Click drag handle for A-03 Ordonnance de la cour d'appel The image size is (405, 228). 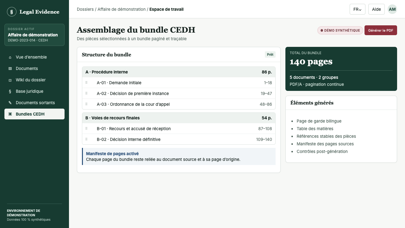click(x=86, y=104)
